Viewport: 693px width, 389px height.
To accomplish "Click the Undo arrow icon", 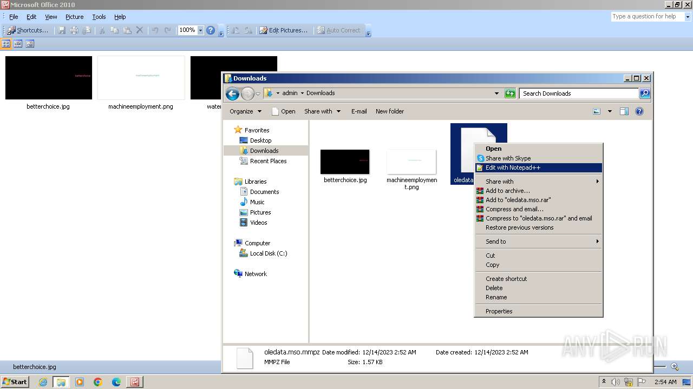I will [155, 30].
